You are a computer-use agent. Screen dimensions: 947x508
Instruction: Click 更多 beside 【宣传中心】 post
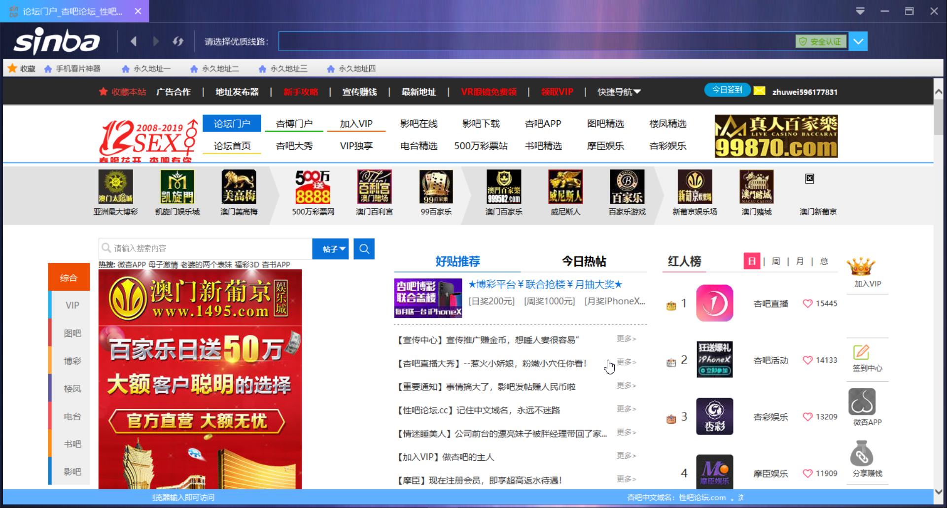point(626,339)
